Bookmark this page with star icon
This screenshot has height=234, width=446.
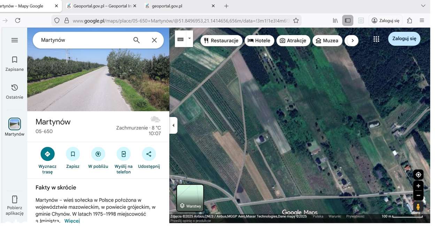(x=296, y=21)
